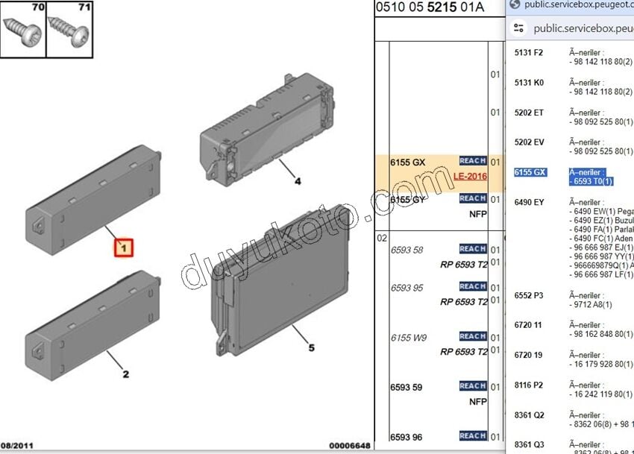Click 6490 EY entry in suggestions list
Screen dimensions: 634x454
[529, 202]
